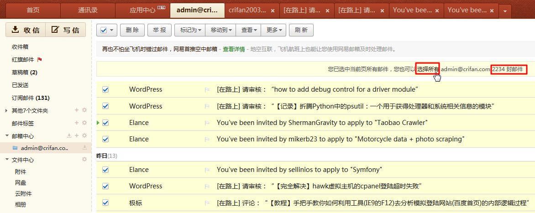
Task: Click the gear icon next to 其他7个文件夹
Action: coord(84,110)
